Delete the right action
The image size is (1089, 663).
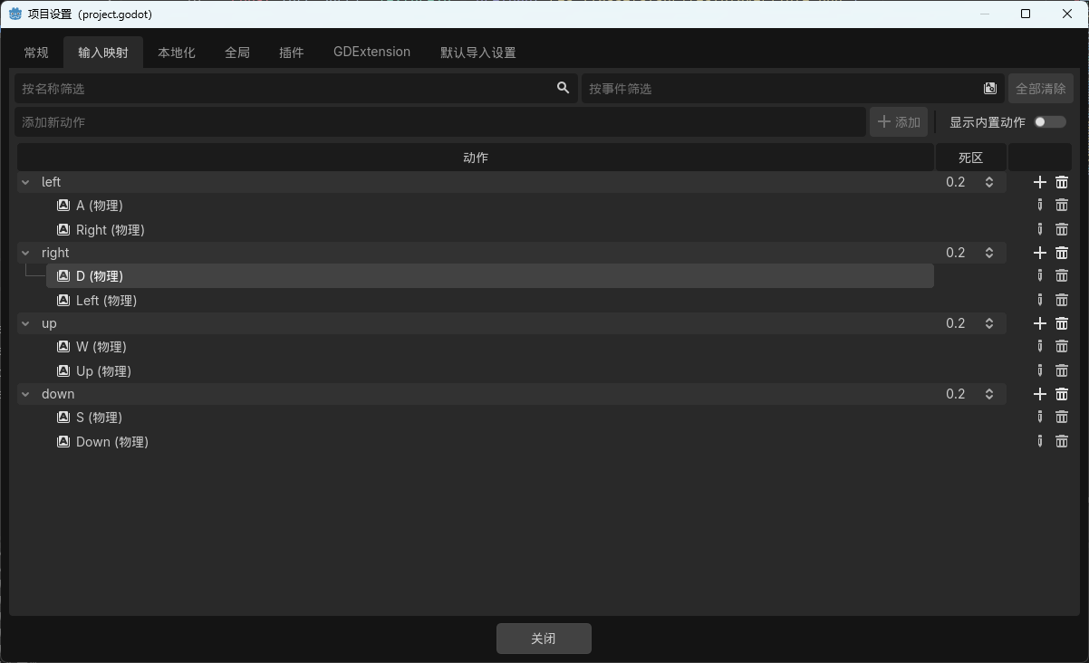coord(1062,253)
